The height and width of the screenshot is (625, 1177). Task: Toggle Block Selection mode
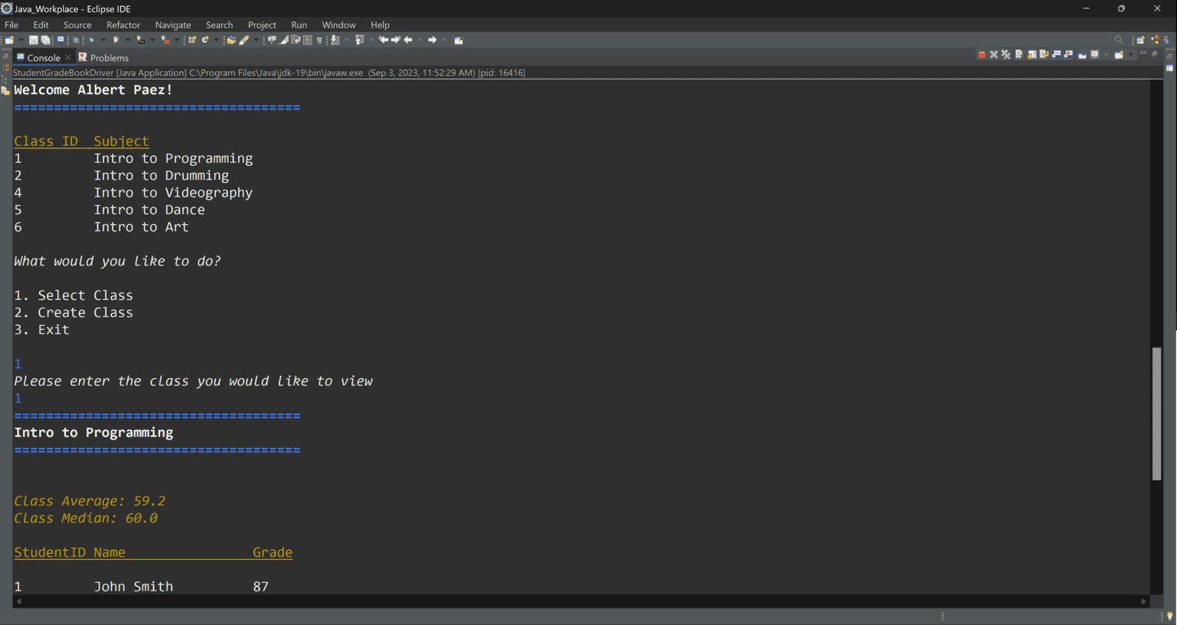coord(307,40)
